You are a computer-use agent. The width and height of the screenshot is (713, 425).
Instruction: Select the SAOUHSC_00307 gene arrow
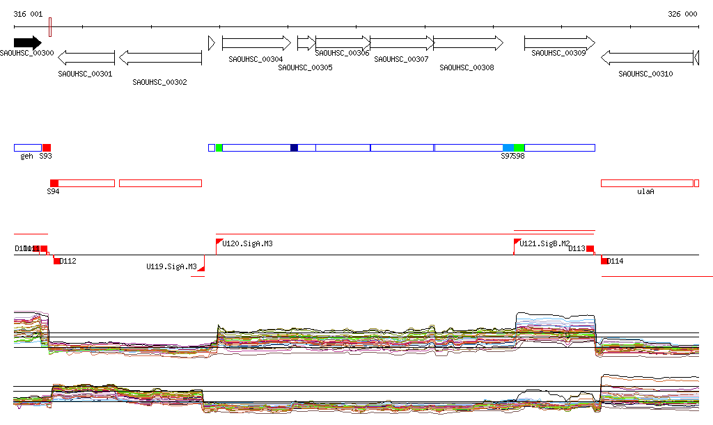tap(402, 43)
